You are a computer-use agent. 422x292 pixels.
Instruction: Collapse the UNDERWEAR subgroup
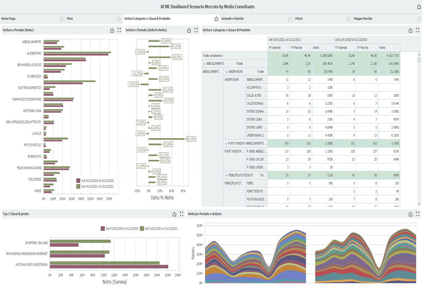click(x=226, y=71)
